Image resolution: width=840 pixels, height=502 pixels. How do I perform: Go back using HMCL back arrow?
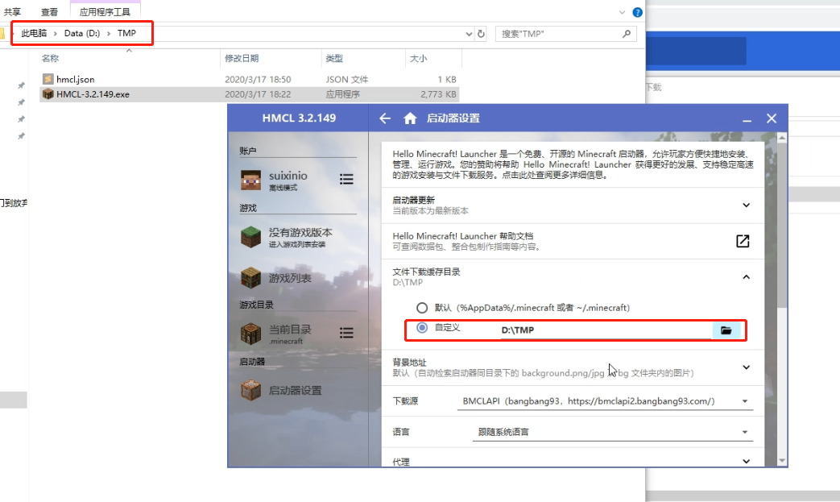coord(385,118)
